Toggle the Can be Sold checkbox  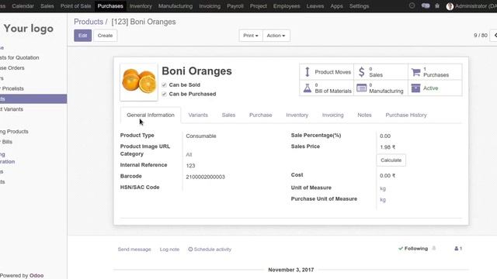pos(164,84)
